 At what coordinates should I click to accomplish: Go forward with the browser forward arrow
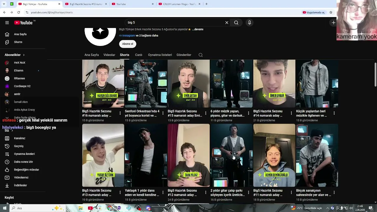pyautogui.click(x=11, y=12)
